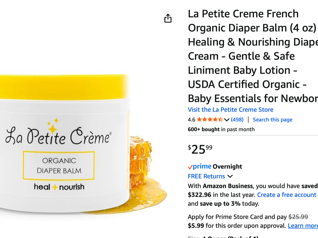
Task: Click the 600+ bought in past month text
Action: tap(221, 129)
